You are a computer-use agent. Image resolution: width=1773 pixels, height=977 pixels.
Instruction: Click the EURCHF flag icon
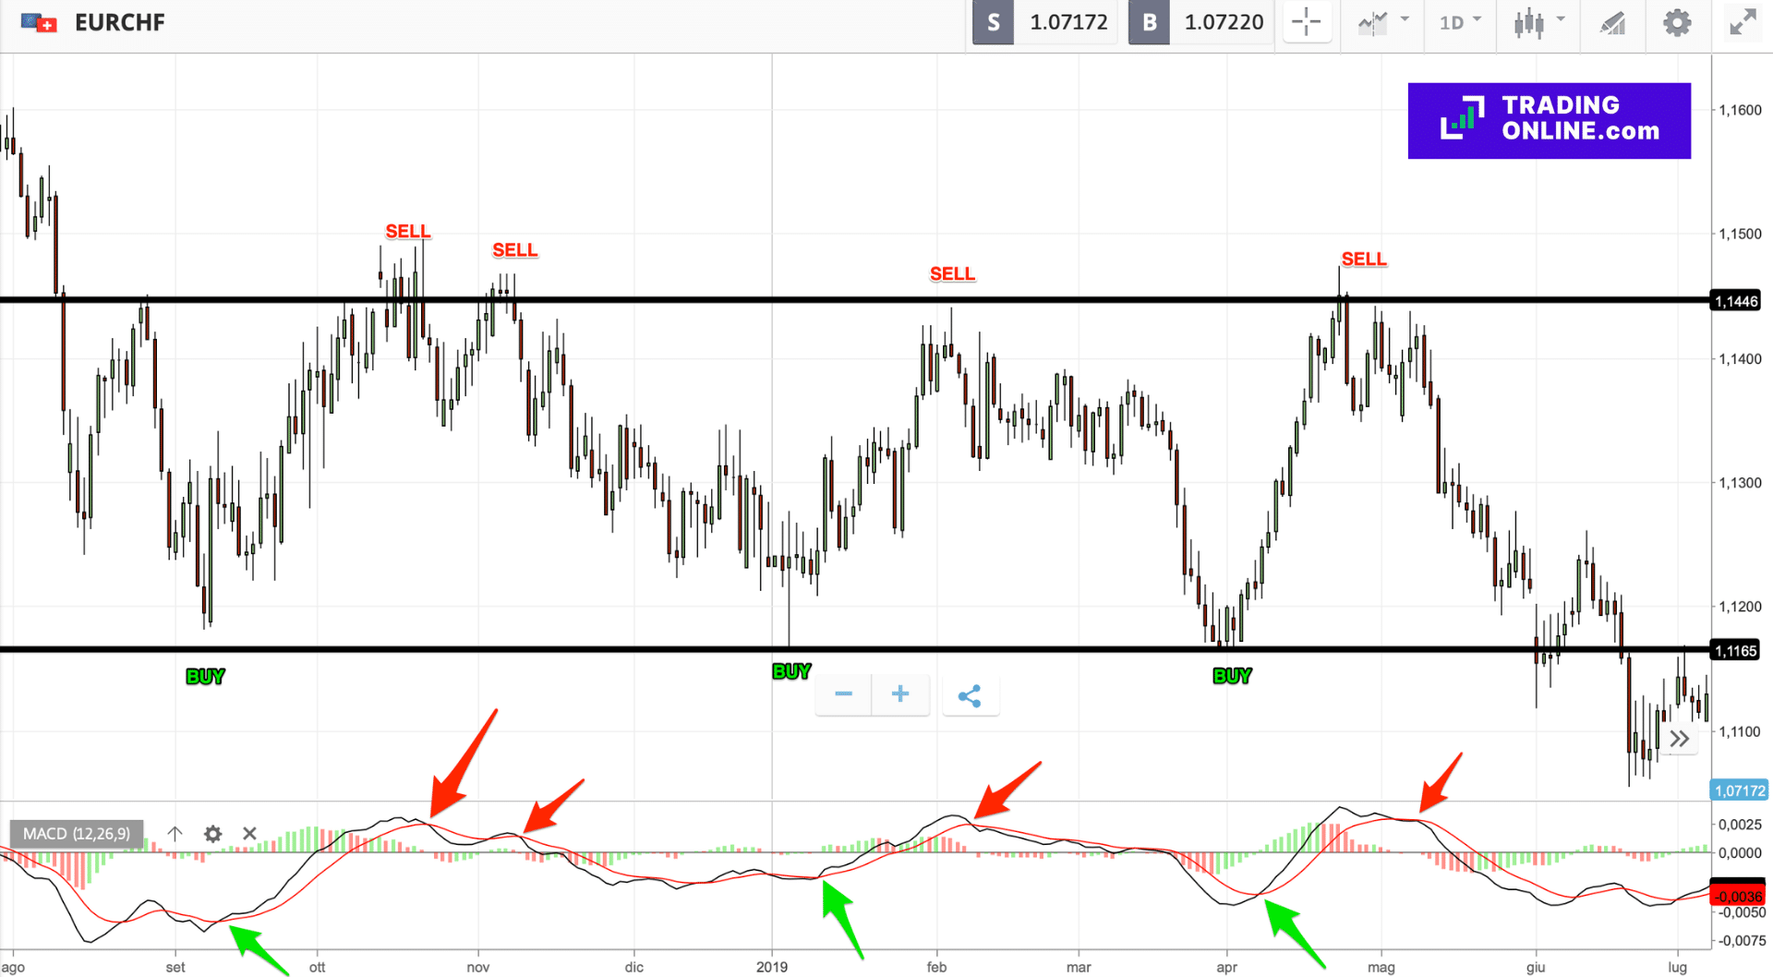pyautogui.click(x=39, y=22)
